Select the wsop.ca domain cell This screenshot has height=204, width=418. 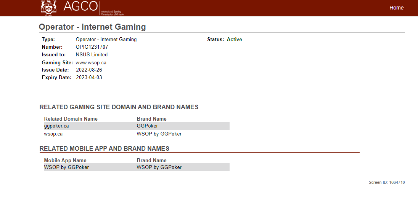coord(53,134)
